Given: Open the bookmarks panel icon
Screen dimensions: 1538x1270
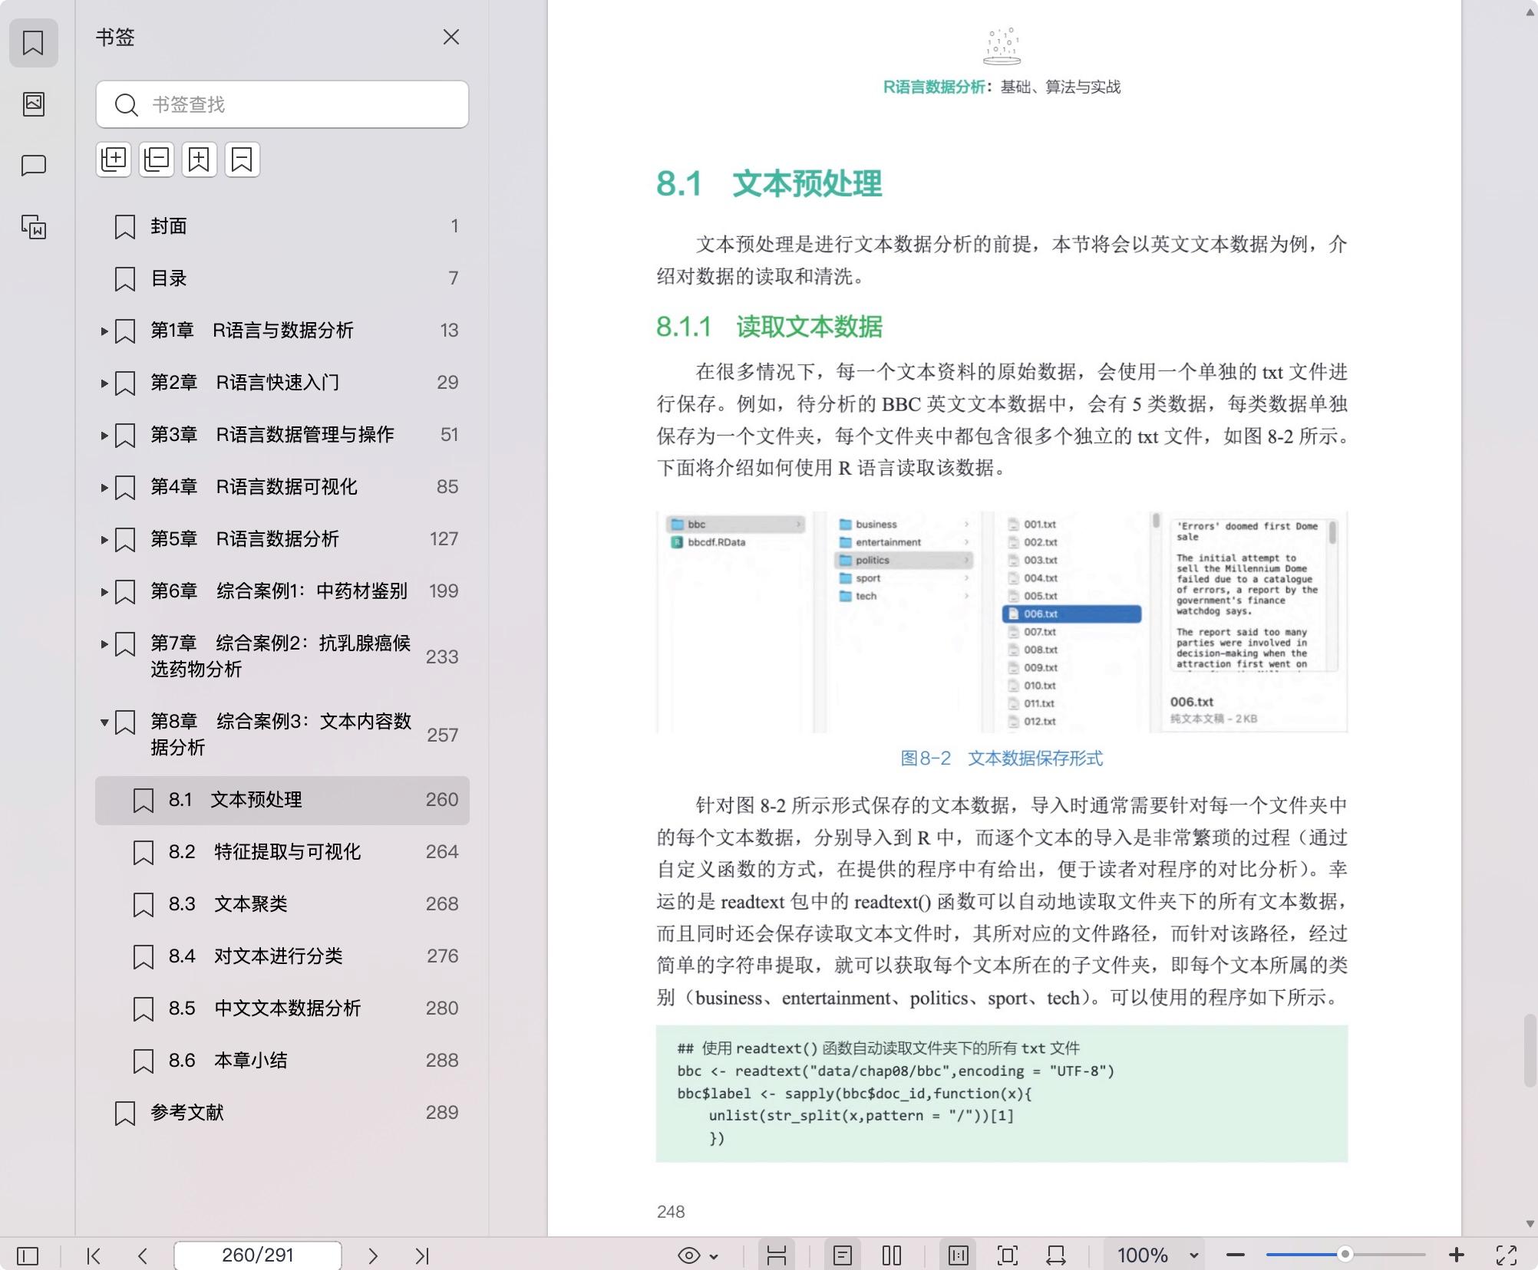Looking at the screenshot, I should (x=33, y=43).
